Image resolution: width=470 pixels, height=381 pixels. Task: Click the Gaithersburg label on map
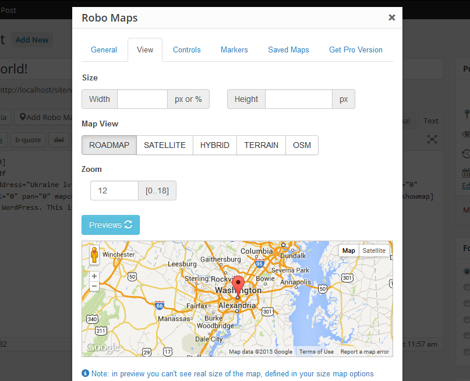pyautogui.click(x=220, y=259)
